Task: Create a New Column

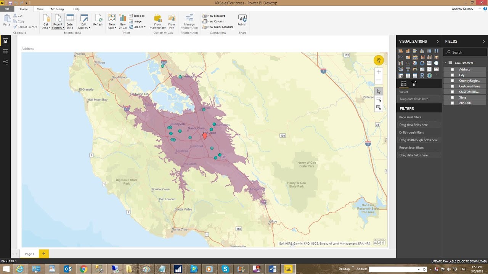Action: pos(213,21)
